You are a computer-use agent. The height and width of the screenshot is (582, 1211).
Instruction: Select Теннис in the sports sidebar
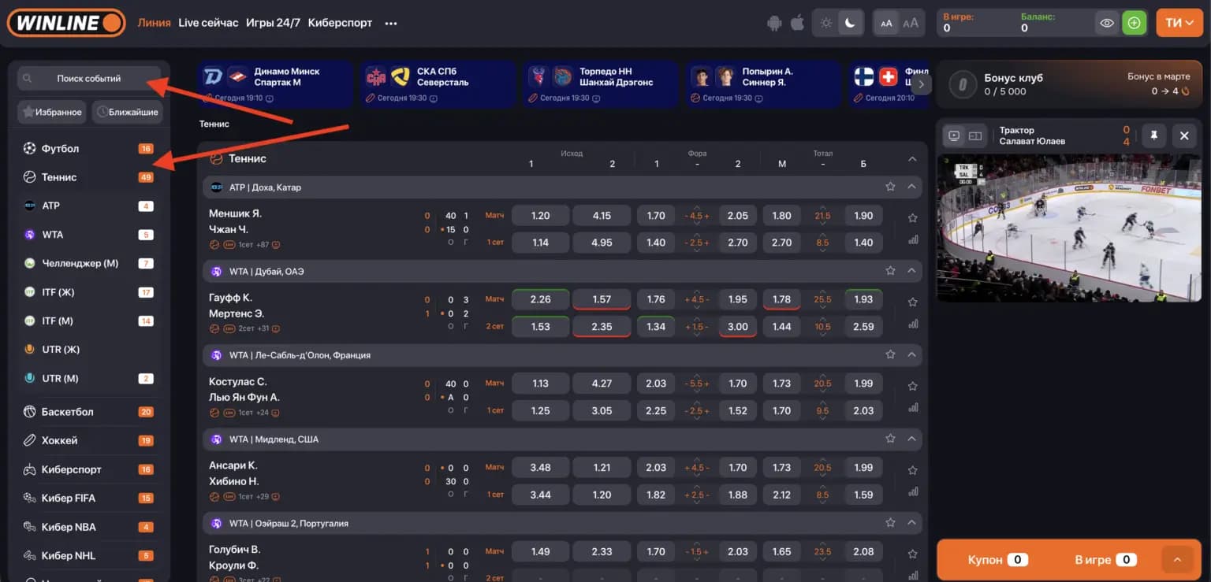pos(88,177)
